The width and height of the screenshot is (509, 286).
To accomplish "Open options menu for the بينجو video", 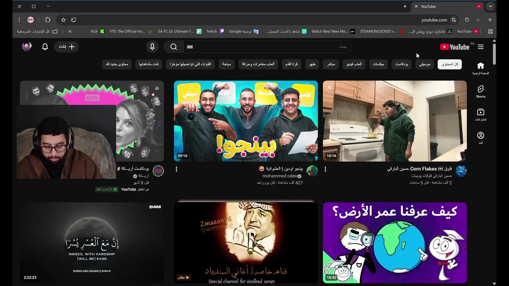I will pos(177,169).
